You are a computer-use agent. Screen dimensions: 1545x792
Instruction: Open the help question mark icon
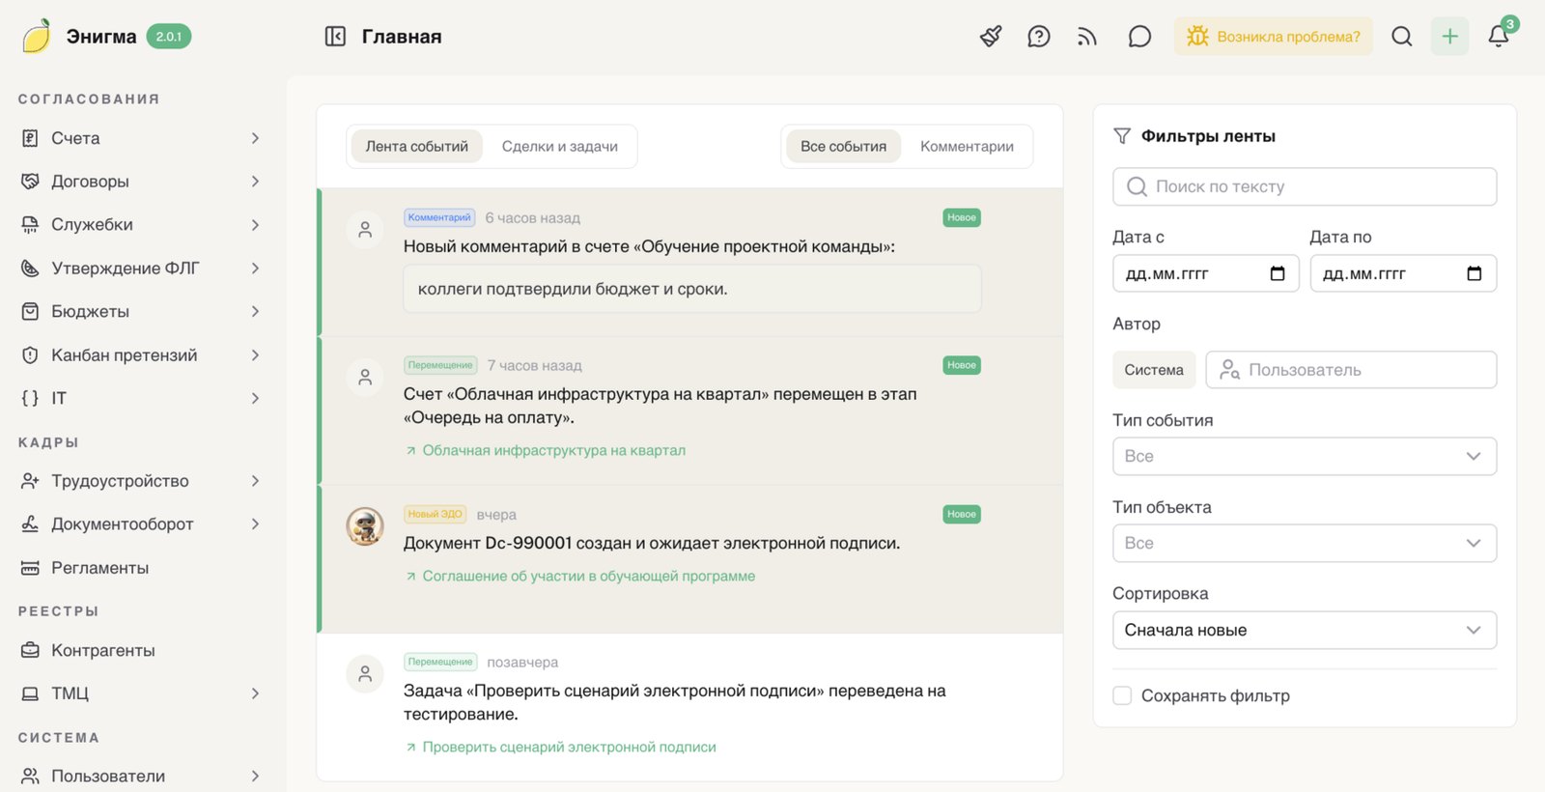[x=1039, y=37]
